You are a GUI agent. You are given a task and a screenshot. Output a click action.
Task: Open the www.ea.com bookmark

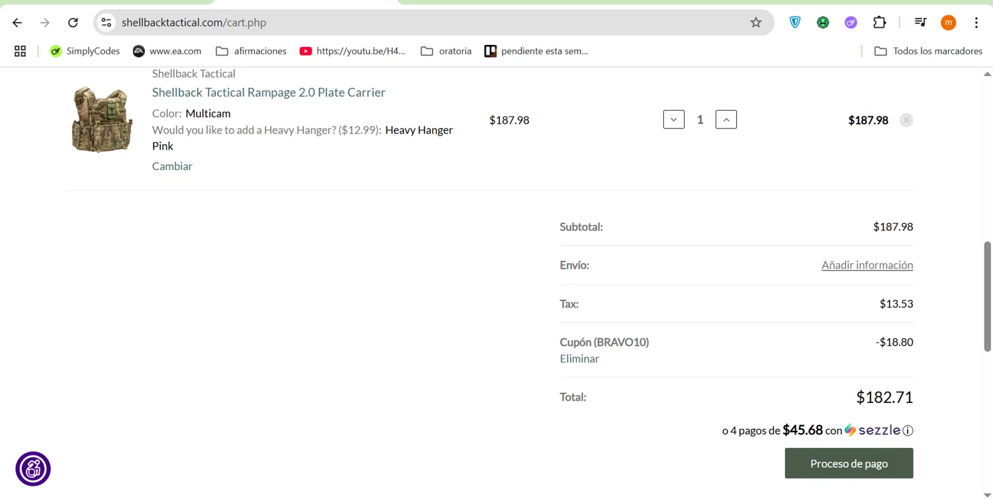tap(167, 51)
